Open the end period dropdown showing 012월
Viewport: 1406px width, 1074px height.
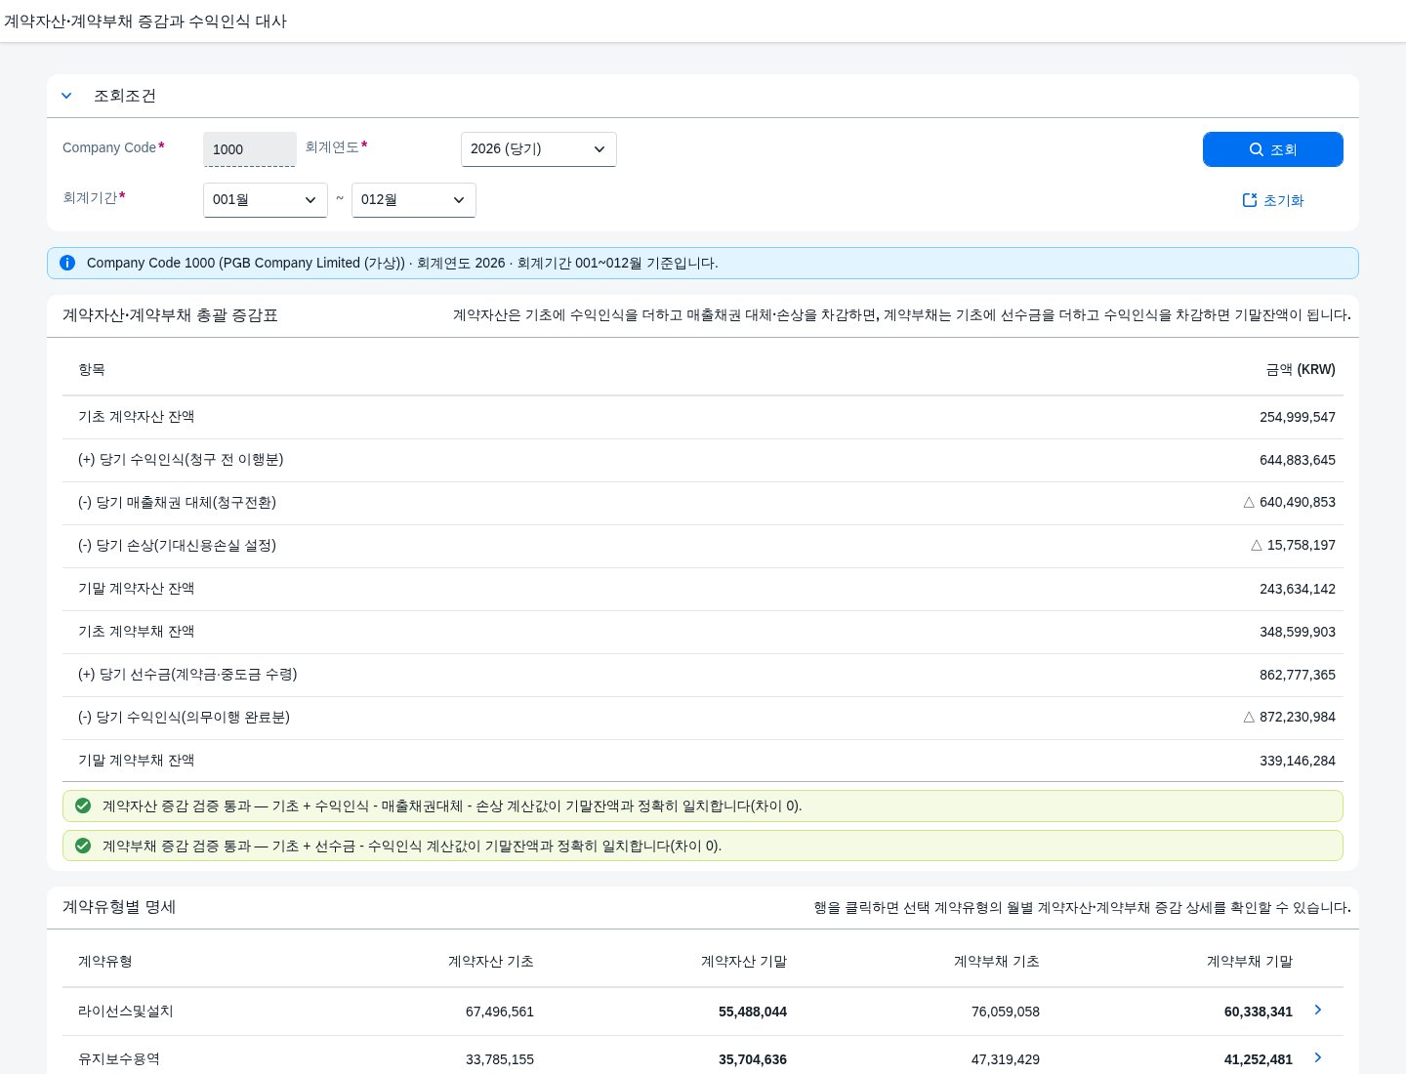coord(414,200)
